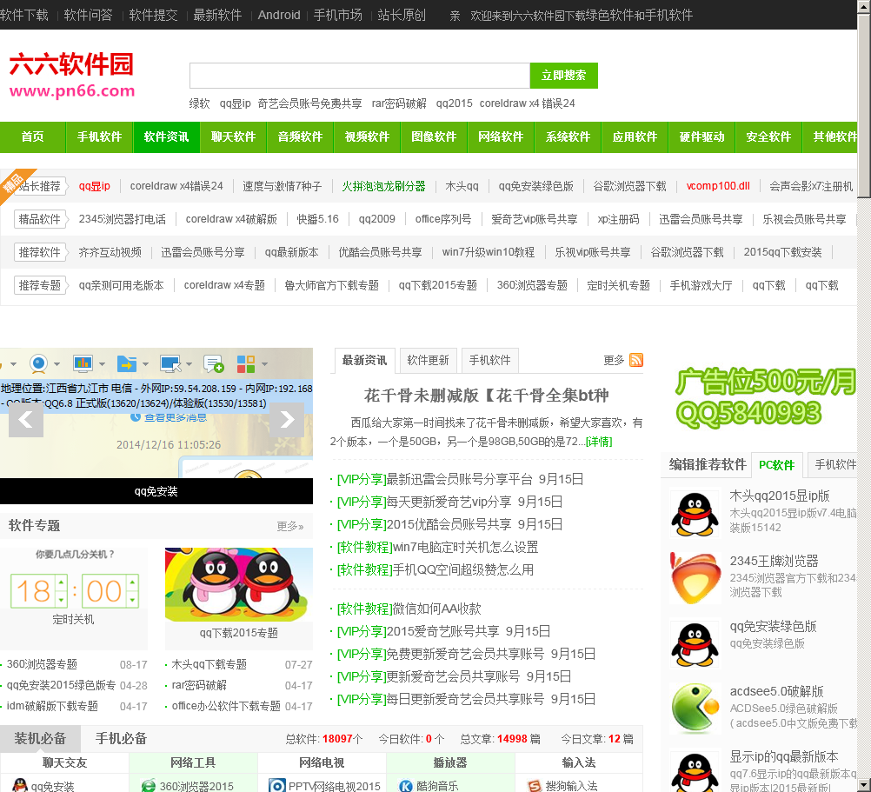Open 硬件驱动 in the navigation bar
The image size is (871, 792).
point(701,137)
